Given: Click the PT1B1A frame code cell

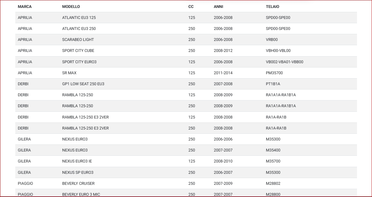Looking at the screenshot, I should click(x=273, y=84).
